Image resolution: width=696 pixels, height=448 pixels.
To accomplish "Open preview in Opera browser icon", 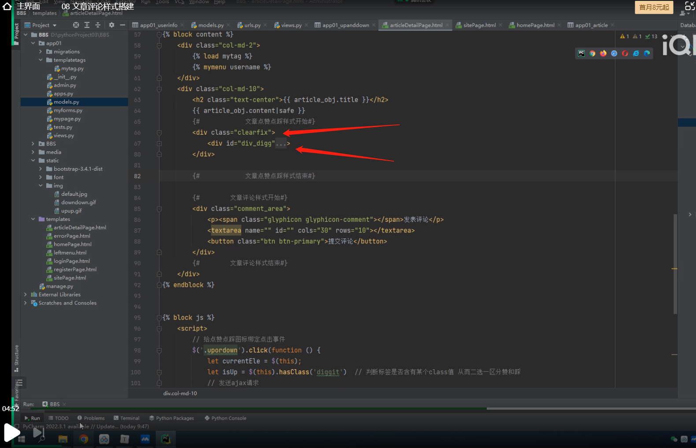I will (x=625, y=53).
